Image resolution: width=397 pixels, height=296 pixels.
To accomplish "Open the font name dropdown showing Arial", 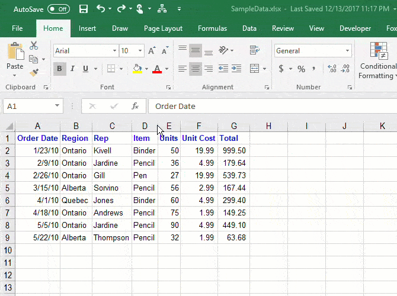I will click(113, 51).
